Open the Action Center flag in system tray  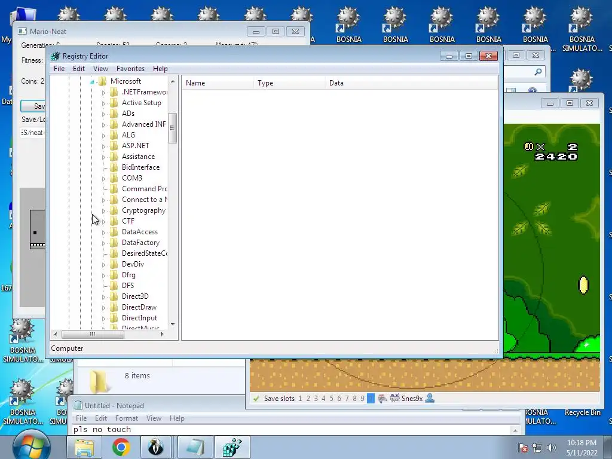(x=522, y=448)
